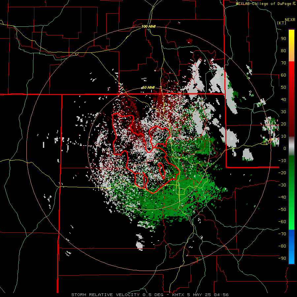The height and width of the screenshot is (297, 297).
Task: Click the 30 value on the velocity scale
Action: click(283, 112)
